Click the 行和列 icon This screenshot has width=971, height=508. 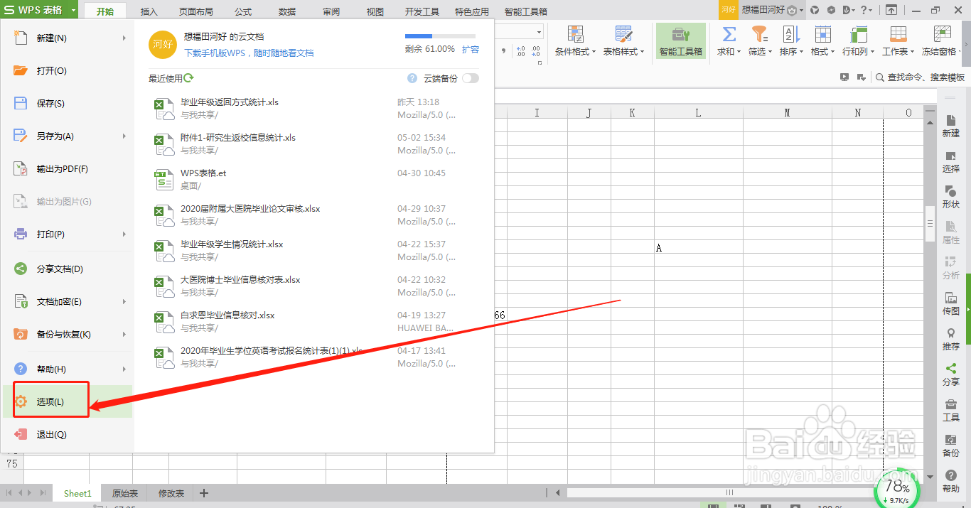[858, 34]
